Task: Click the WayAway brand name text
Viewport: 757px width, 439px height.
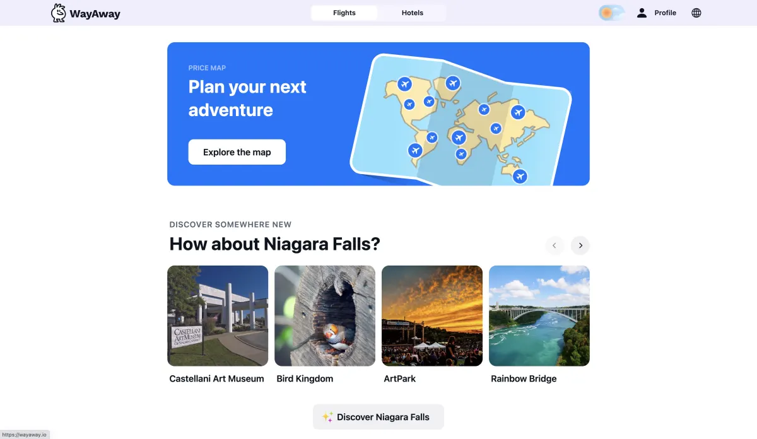Action: pyautogui.click(x=95, y=13)
